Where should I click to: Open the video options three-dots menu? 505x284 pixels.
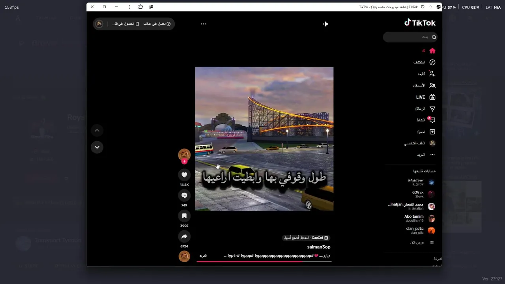coord(203,24)
